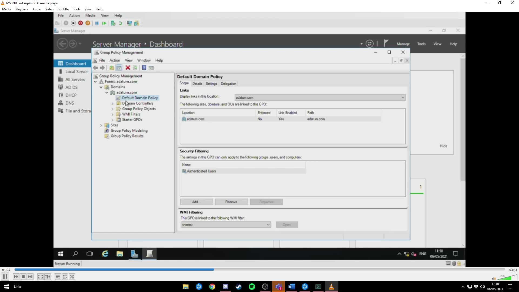
Task: Click the GPMC toolbar back arrow
Action: tap(95, 68)
